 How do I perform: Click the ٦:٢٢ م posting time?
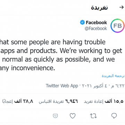point(118,86)
